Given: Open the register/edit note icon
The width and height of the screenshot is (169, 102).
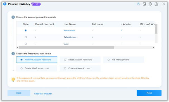Looking at the screenshot, I should pos(144,4).
